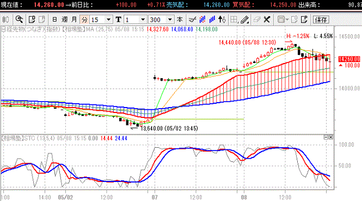
Task: Switch to daily (日) timeframe
Action: (54, 20)
